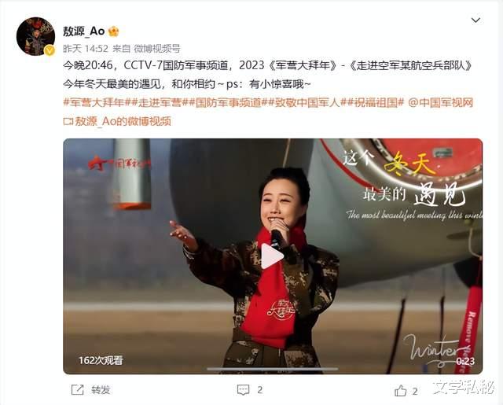Open the #军营大拜年# hashtag
503x405 pixels.
point(96,103)
